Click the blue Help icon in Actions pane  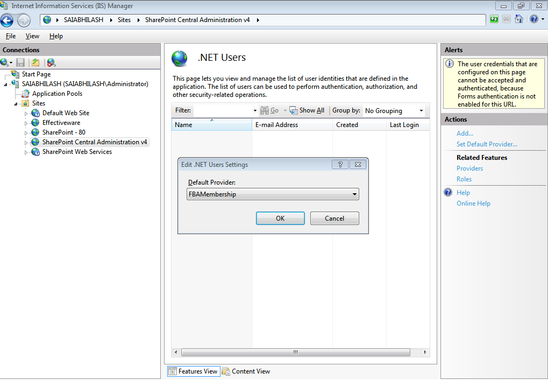(448, 192)
